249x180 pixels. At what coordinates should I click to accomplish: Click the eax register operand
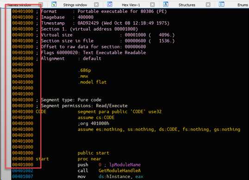[139, 176]
